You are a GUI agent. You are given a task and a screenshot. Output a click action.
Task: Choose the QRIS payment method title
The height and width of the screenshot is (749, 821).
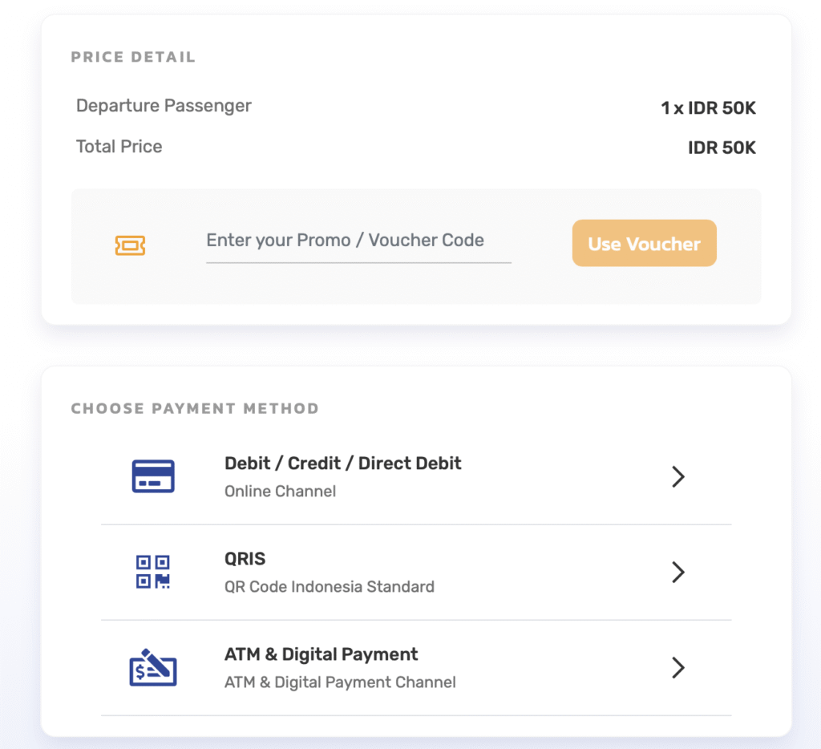click(245, 559)
